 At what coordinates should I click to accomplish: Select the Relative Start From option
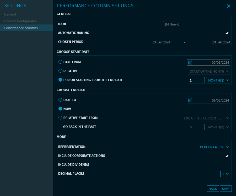click(60, 118)
